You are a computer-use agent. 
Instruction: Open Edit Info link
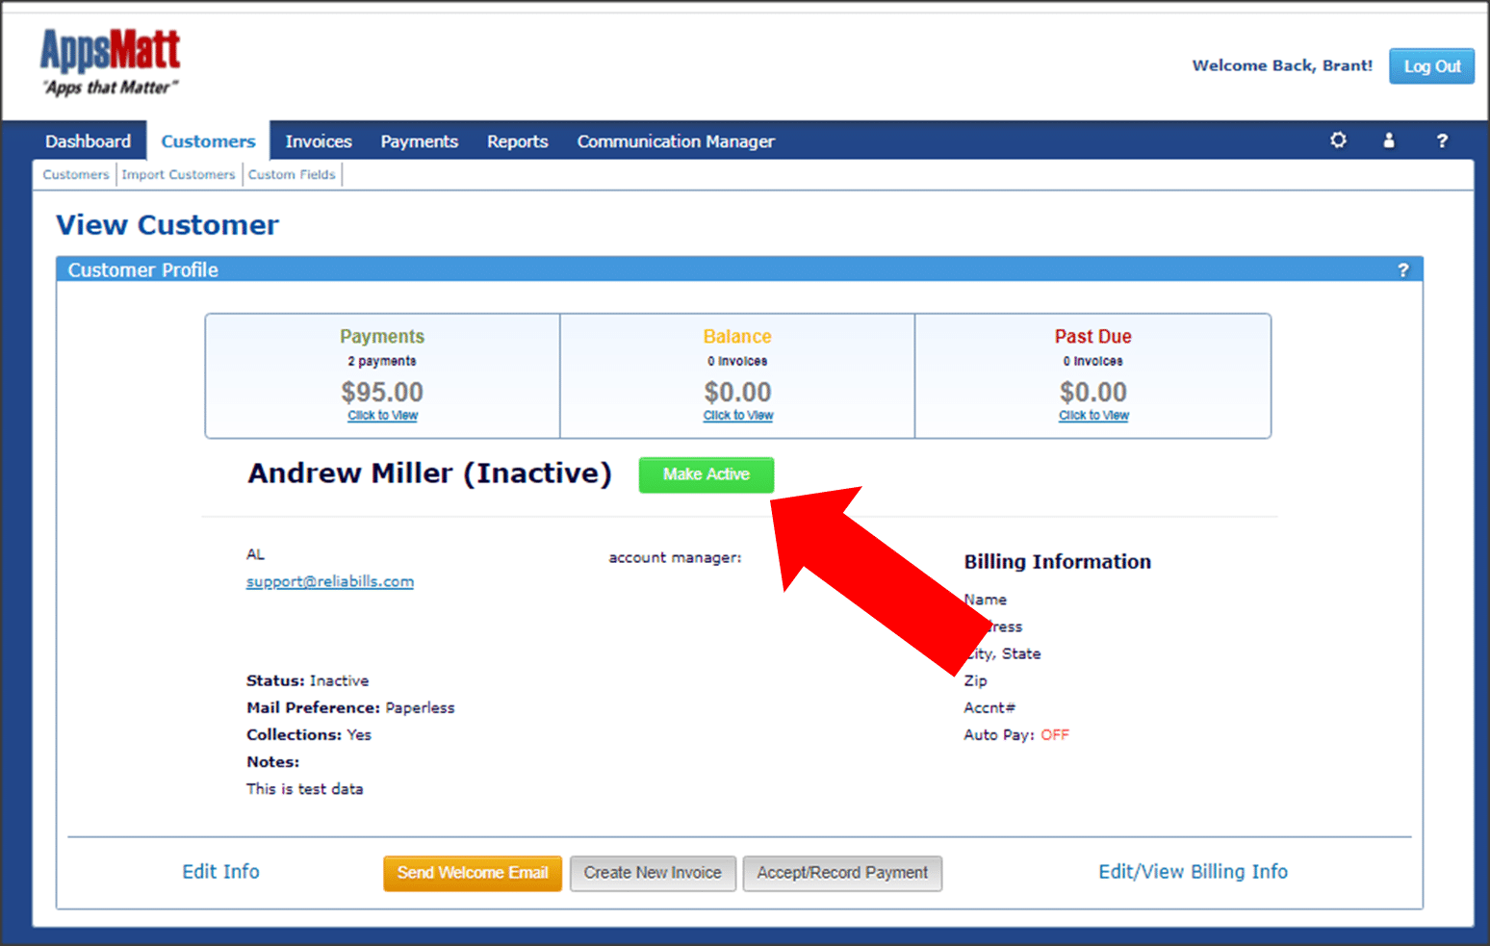pos(220,872)
